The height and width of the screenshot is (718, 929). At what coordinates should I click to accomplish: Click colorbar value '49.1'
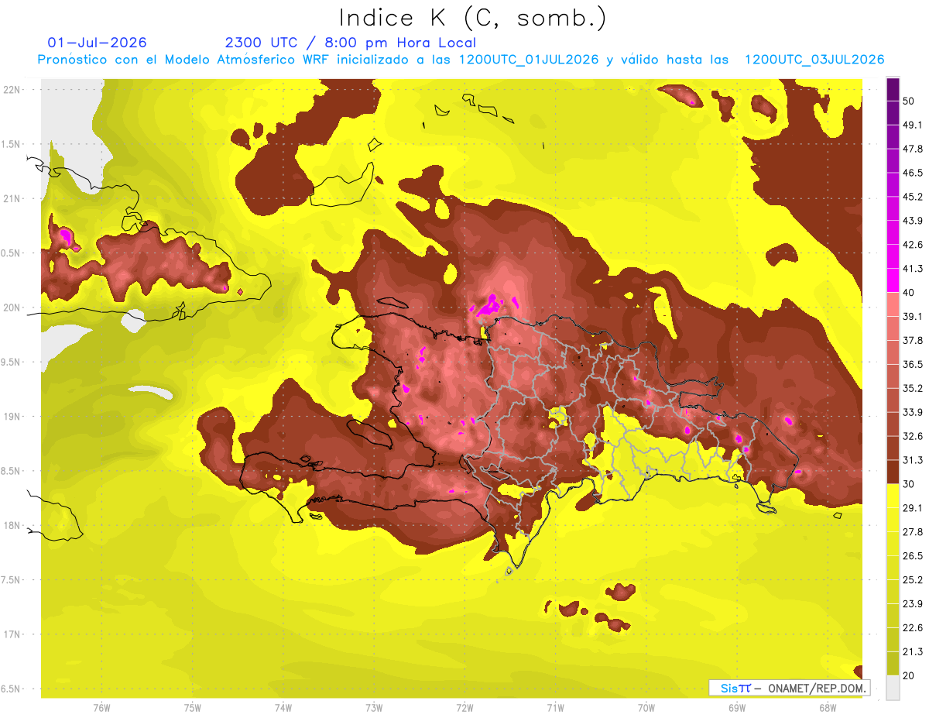[913, 125]
